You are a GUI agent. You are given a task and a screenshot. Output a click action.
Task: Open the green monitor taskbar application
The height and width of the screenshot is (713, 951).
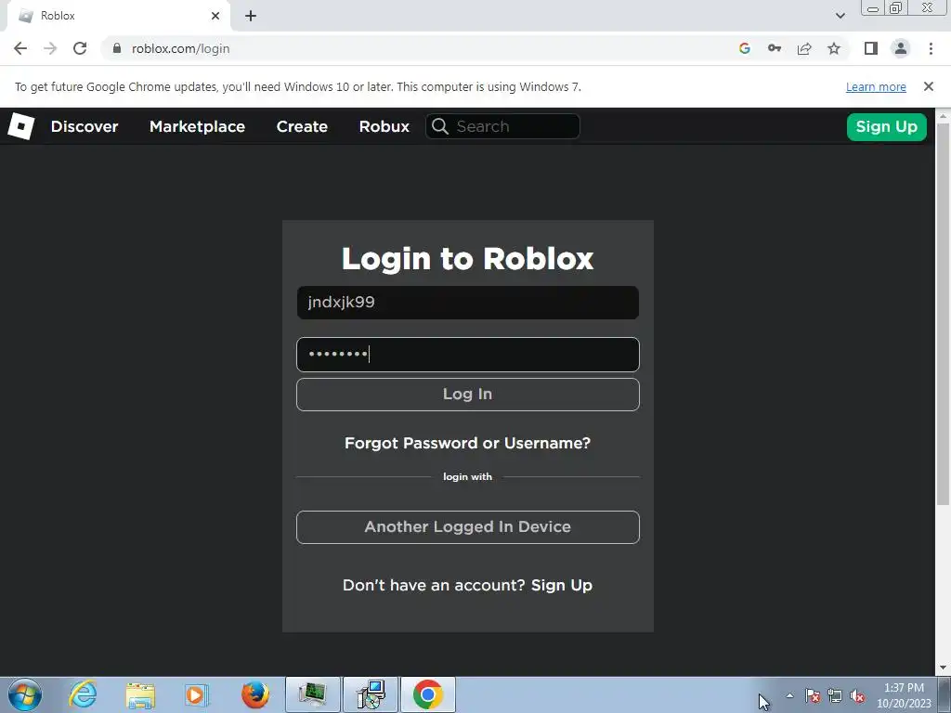(312, 694)
